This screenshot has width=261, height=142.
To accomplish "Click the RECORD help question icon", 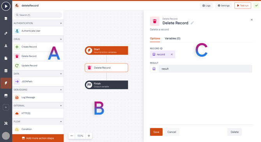I will pyautogui.click(x=161, y=48).
